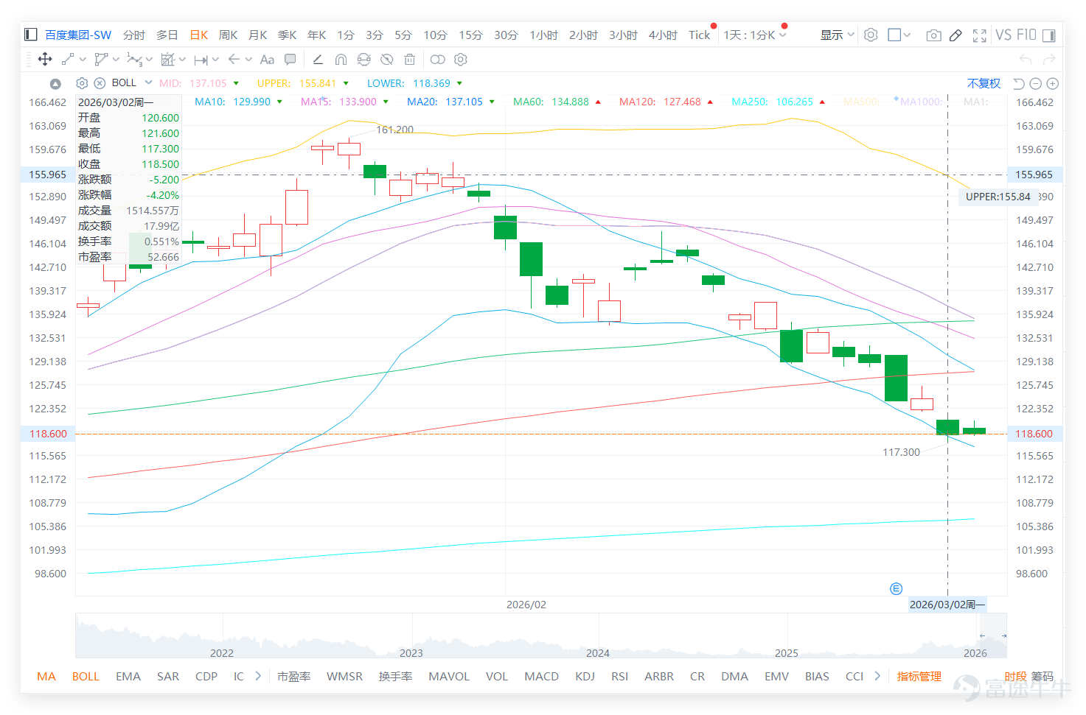Reset chart zoom with the rotate arrow

point(1019,83)
